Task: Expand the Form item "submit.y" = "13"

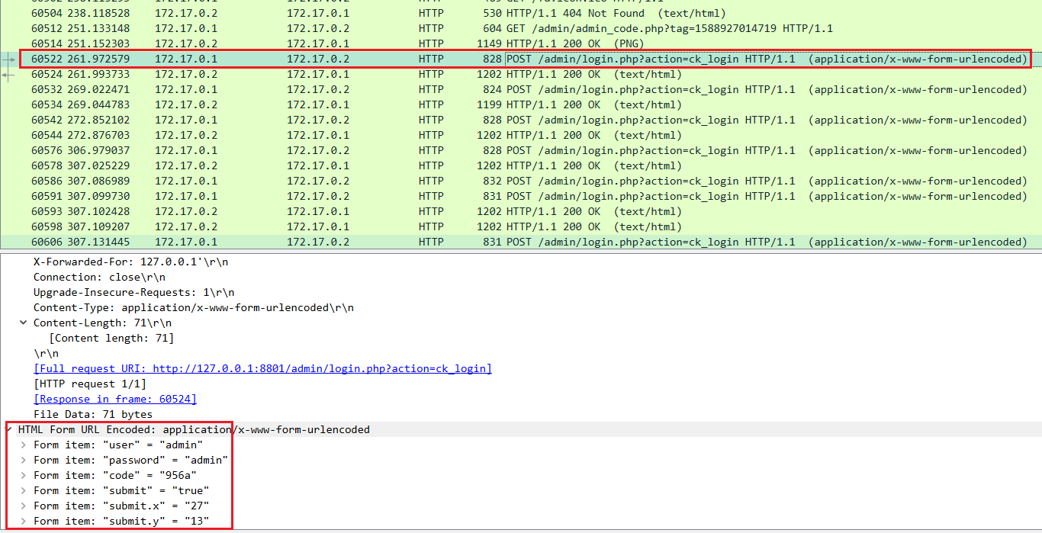Action: (x=23, y=521)
